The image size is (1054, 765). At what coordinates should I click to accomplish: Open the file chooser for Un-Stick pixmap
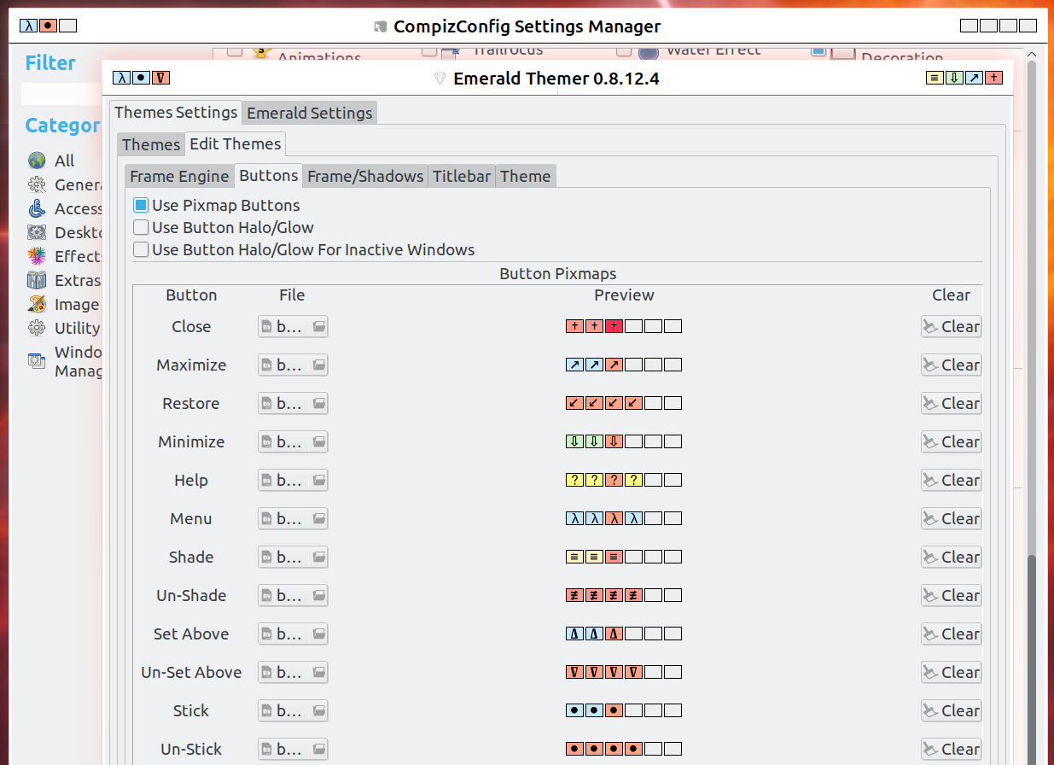tap(293, 750)
